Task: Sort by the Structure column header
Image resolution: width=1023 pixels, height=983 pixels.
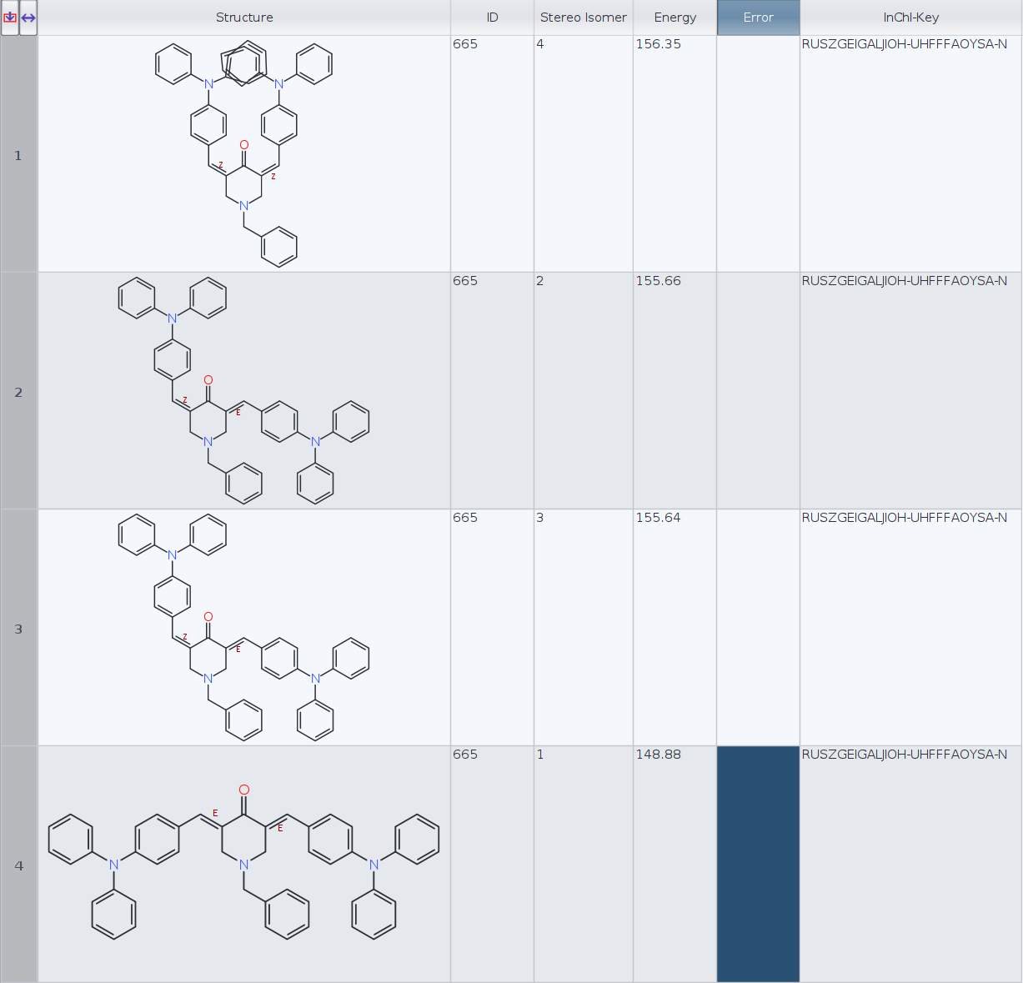Action: [x=243, y=18]
